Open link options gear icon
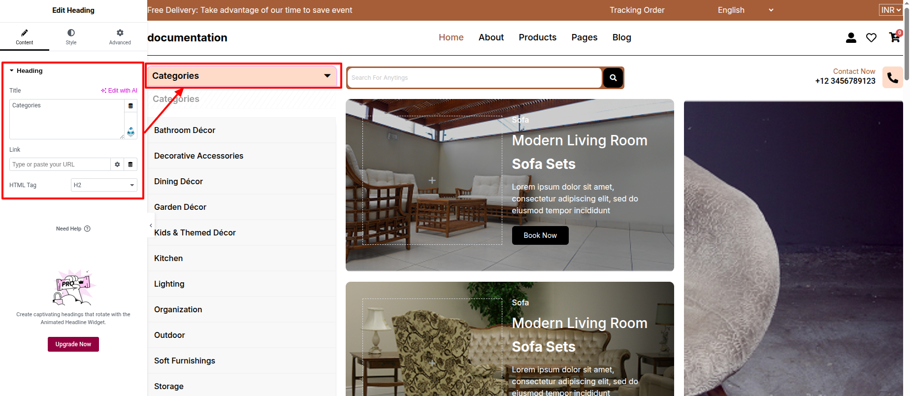The image size is (910, 396). click(x=117, y=165)
